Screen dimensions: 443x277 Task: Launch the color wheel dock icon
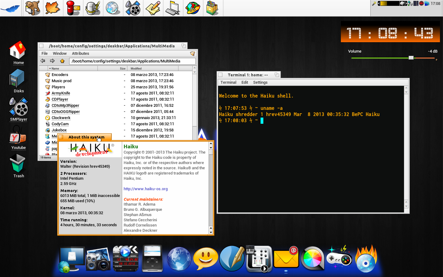313,259
